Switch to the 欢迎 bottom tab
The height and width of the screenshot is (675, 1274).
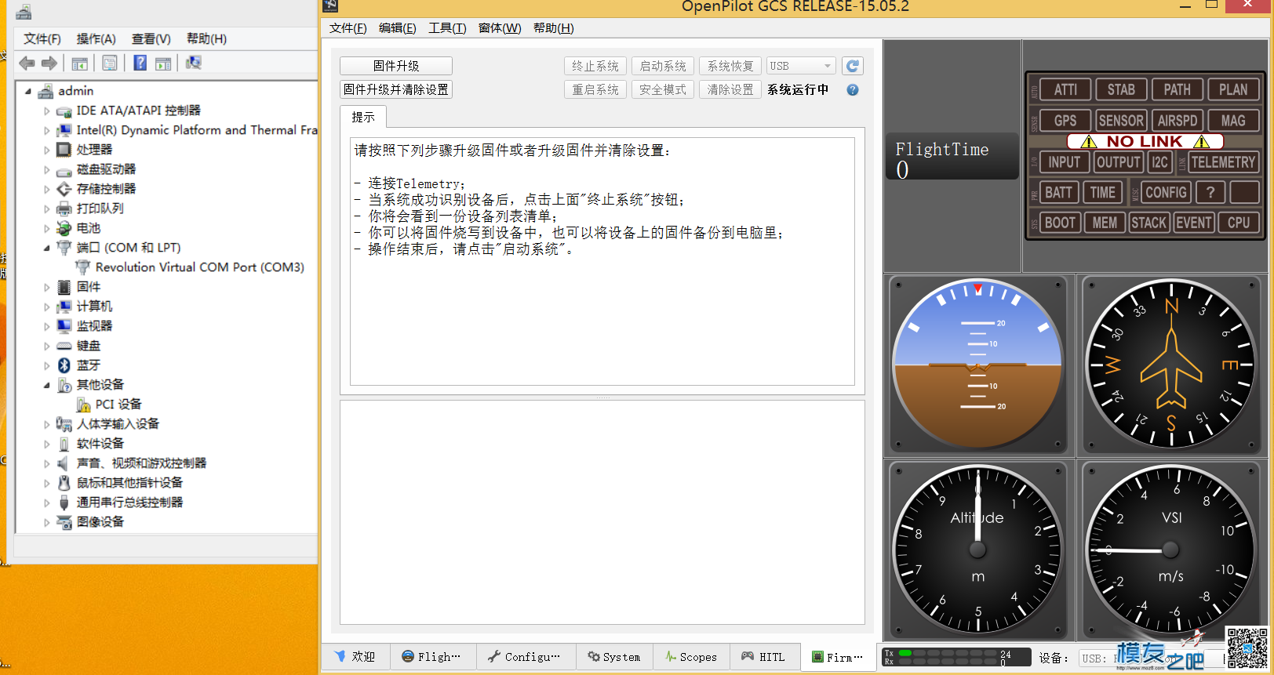point(355,657)
